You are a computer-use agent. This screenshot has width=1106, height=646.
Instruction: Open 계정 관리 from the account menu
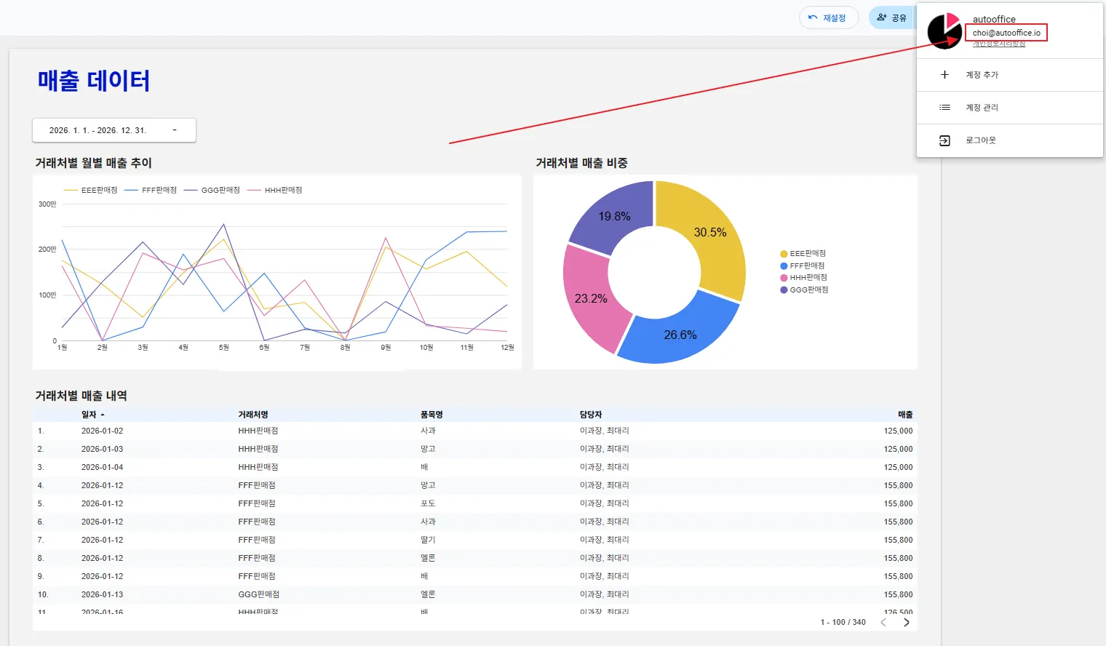1010,108
